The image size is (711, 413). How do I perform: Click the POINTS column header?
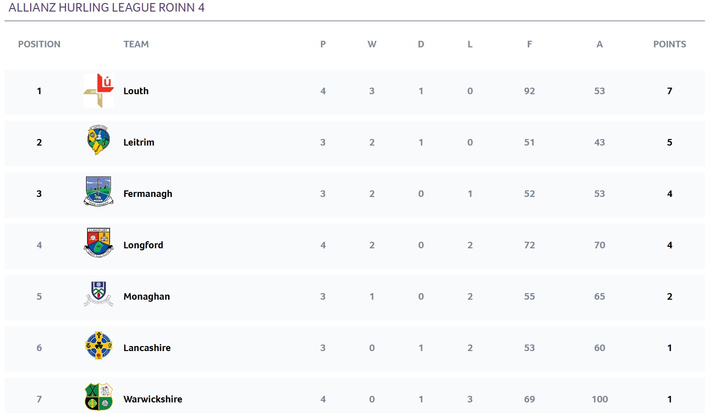(670, 44)
